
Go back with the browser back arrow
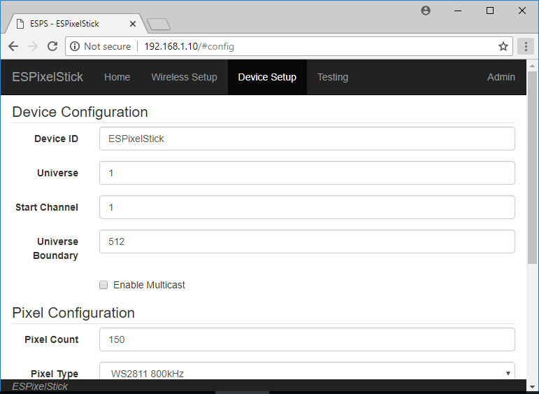pos(13,46)
